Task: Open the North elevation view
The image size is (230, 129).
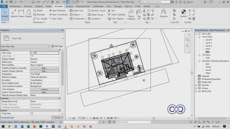Action: point(208,67)
